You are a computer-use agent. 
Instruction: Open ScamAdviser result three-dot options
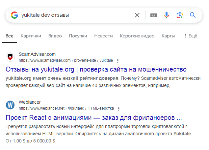118,61
